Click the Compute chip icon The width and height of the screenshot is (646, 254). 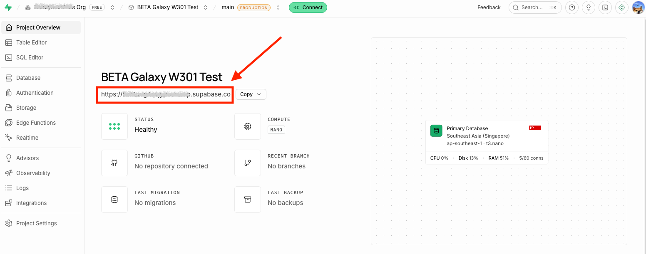pyautogui.click(x=248, y=126)
